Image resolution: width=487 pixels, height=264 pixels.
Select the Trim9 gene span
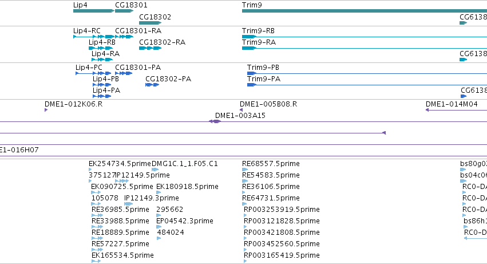click(x=365, y=11)
